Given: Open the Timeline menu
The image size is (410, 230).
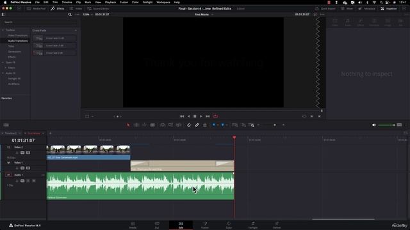Looking at the screenshot, I should pos(67,2).
